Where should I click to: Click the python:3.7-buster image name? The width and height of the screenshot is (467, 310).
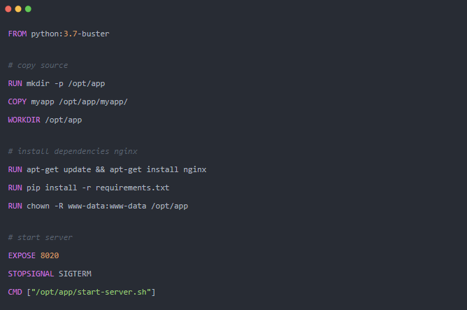coord(70,34)
